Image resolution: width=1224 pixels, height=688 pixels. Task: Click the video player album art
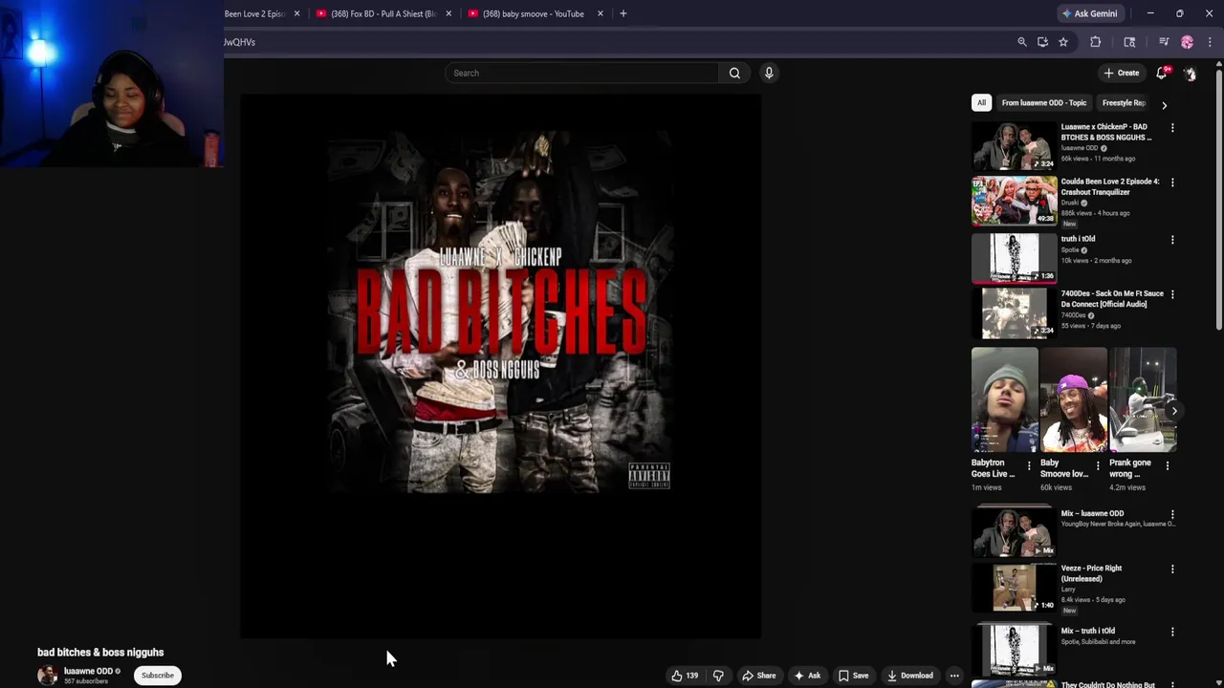pos(500,312)
